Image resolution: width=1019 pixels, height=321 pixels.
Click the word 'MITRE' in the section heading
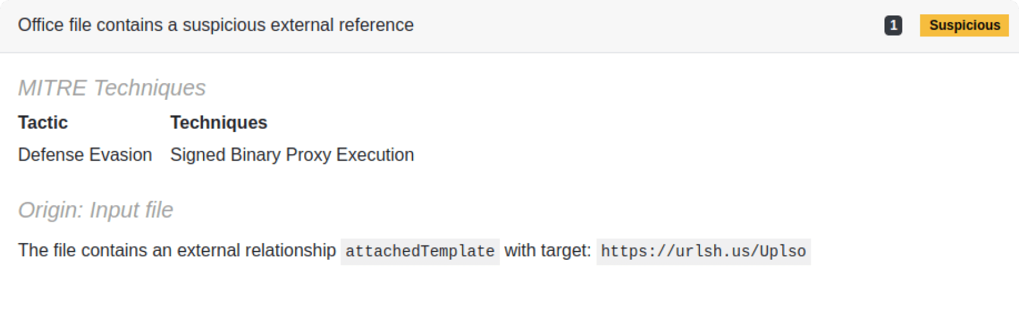[x=52, y=88]
